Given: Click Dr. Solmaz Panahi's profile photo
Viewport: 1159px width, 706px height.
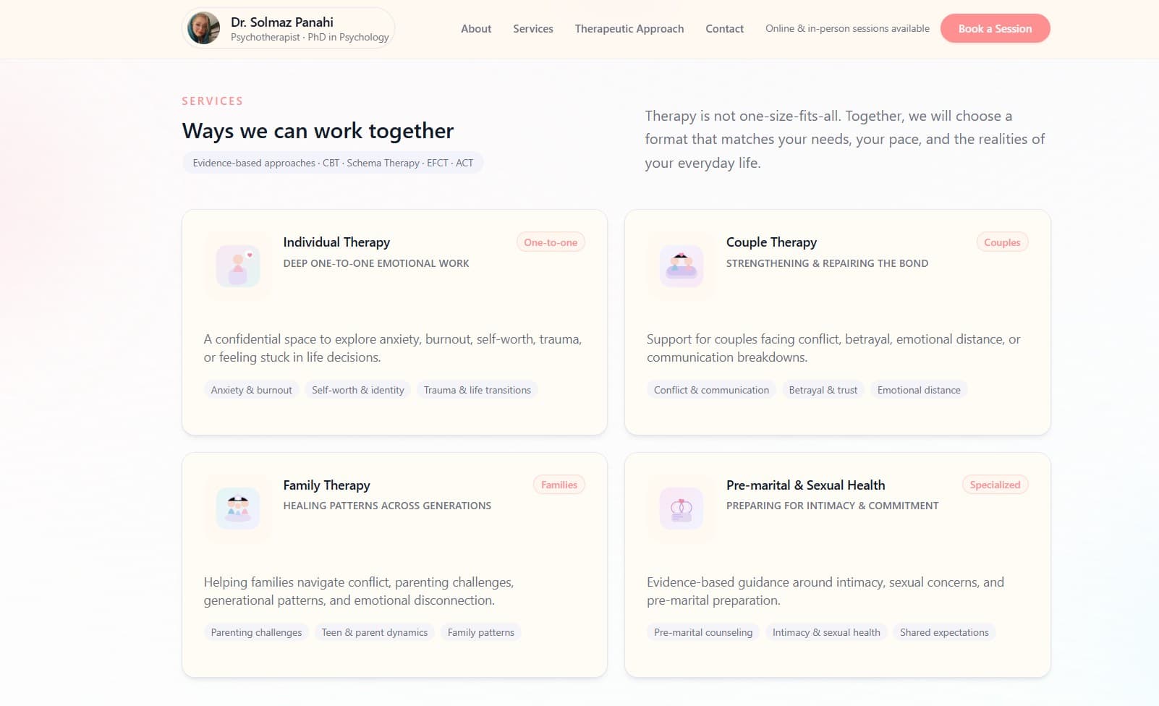Looking at the screenshot, I should (x=203, y=28).
